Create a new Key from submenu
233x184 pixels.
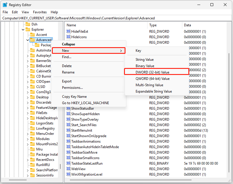pos(157,51)
